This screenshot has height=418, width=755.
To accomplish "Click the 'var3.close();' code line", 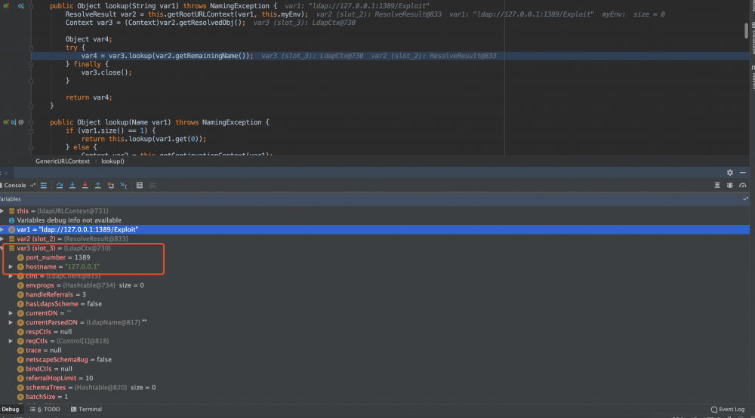I will point(106,72).
